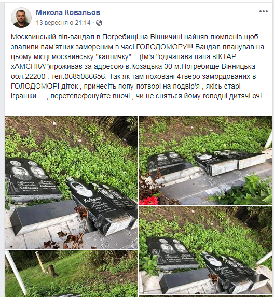Viewport: 274px width, 297px height.
Task: Open the middle-right photo of toppled headstones
Action: (x=205, y=250)
